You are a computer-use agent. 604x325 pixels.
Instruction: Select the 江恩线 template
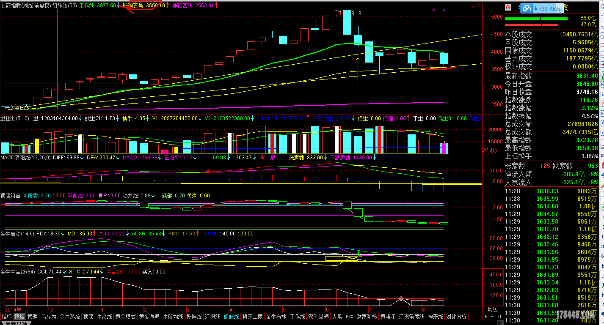pos(212,316)
